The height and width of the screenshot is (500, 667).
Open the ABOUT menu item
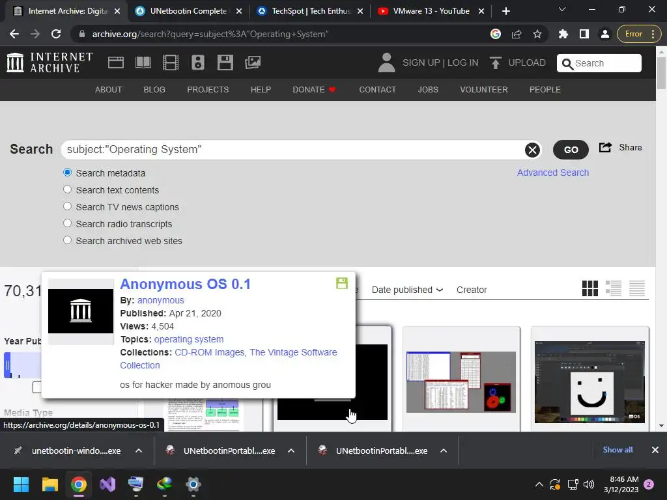pyautogui.click(x=109, y=90)
